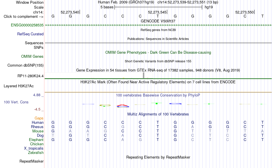Image resolution: width=272 pixels, height=168 pixels.
Task: Click the hg19 scale label
Action: [209, 7]
